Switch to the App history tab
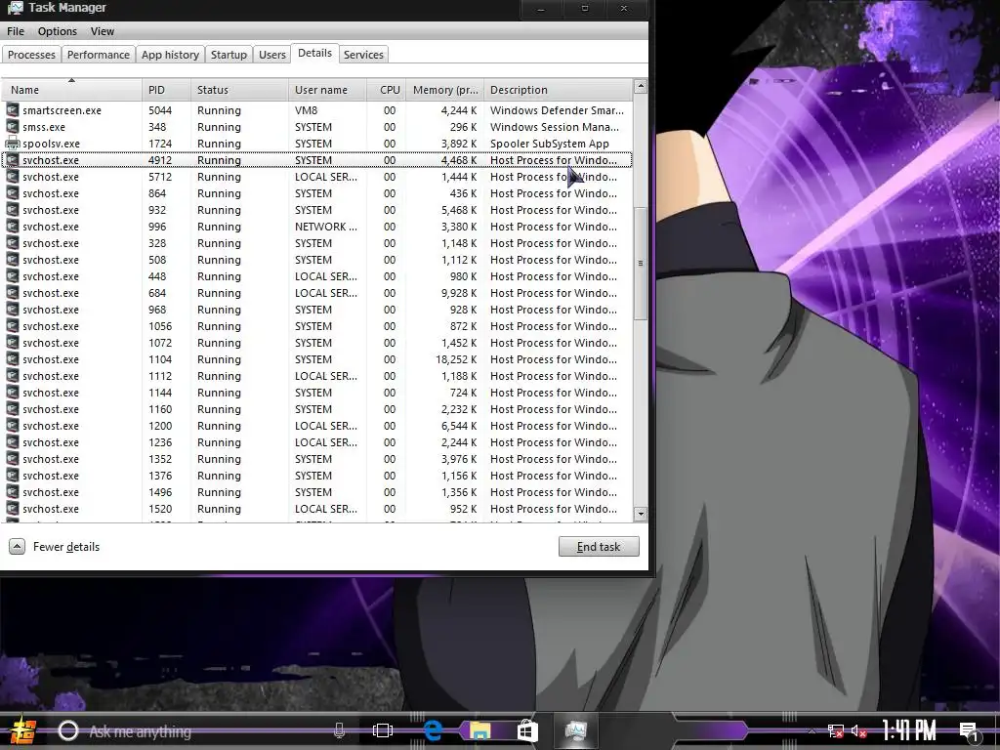This screenshot has height=750, width=1000. [x=170, y=55]
